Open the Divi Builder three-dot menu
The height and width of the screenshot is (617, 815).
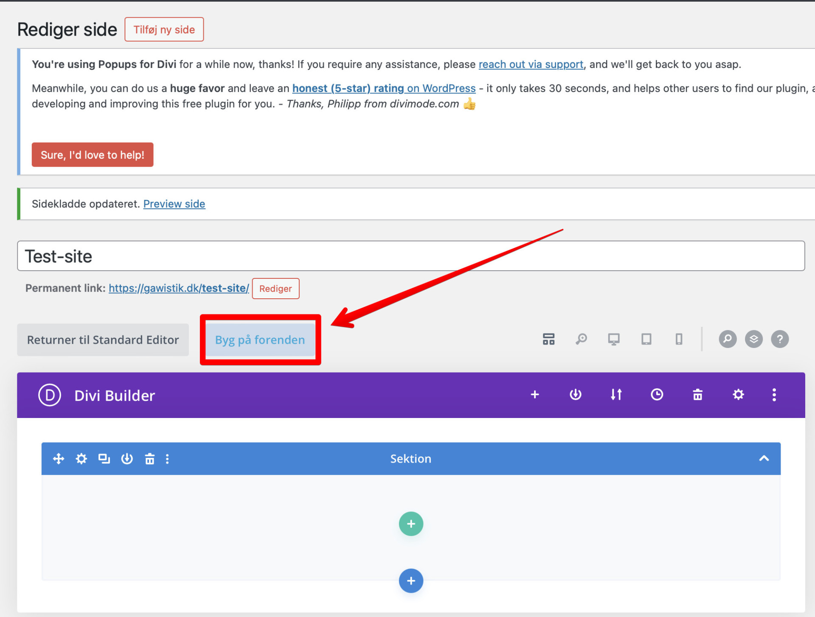click(x=774, y=395)
